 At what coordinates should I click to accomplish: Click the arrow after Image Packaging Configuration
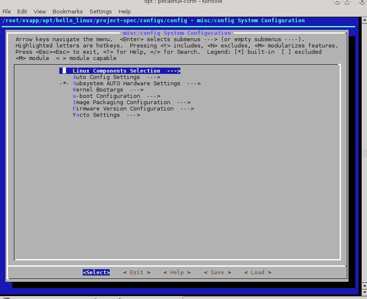tap(184, 102)
